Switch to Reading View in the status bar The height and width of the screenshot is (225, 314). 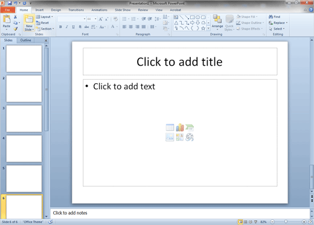click(x=251, y=222)
